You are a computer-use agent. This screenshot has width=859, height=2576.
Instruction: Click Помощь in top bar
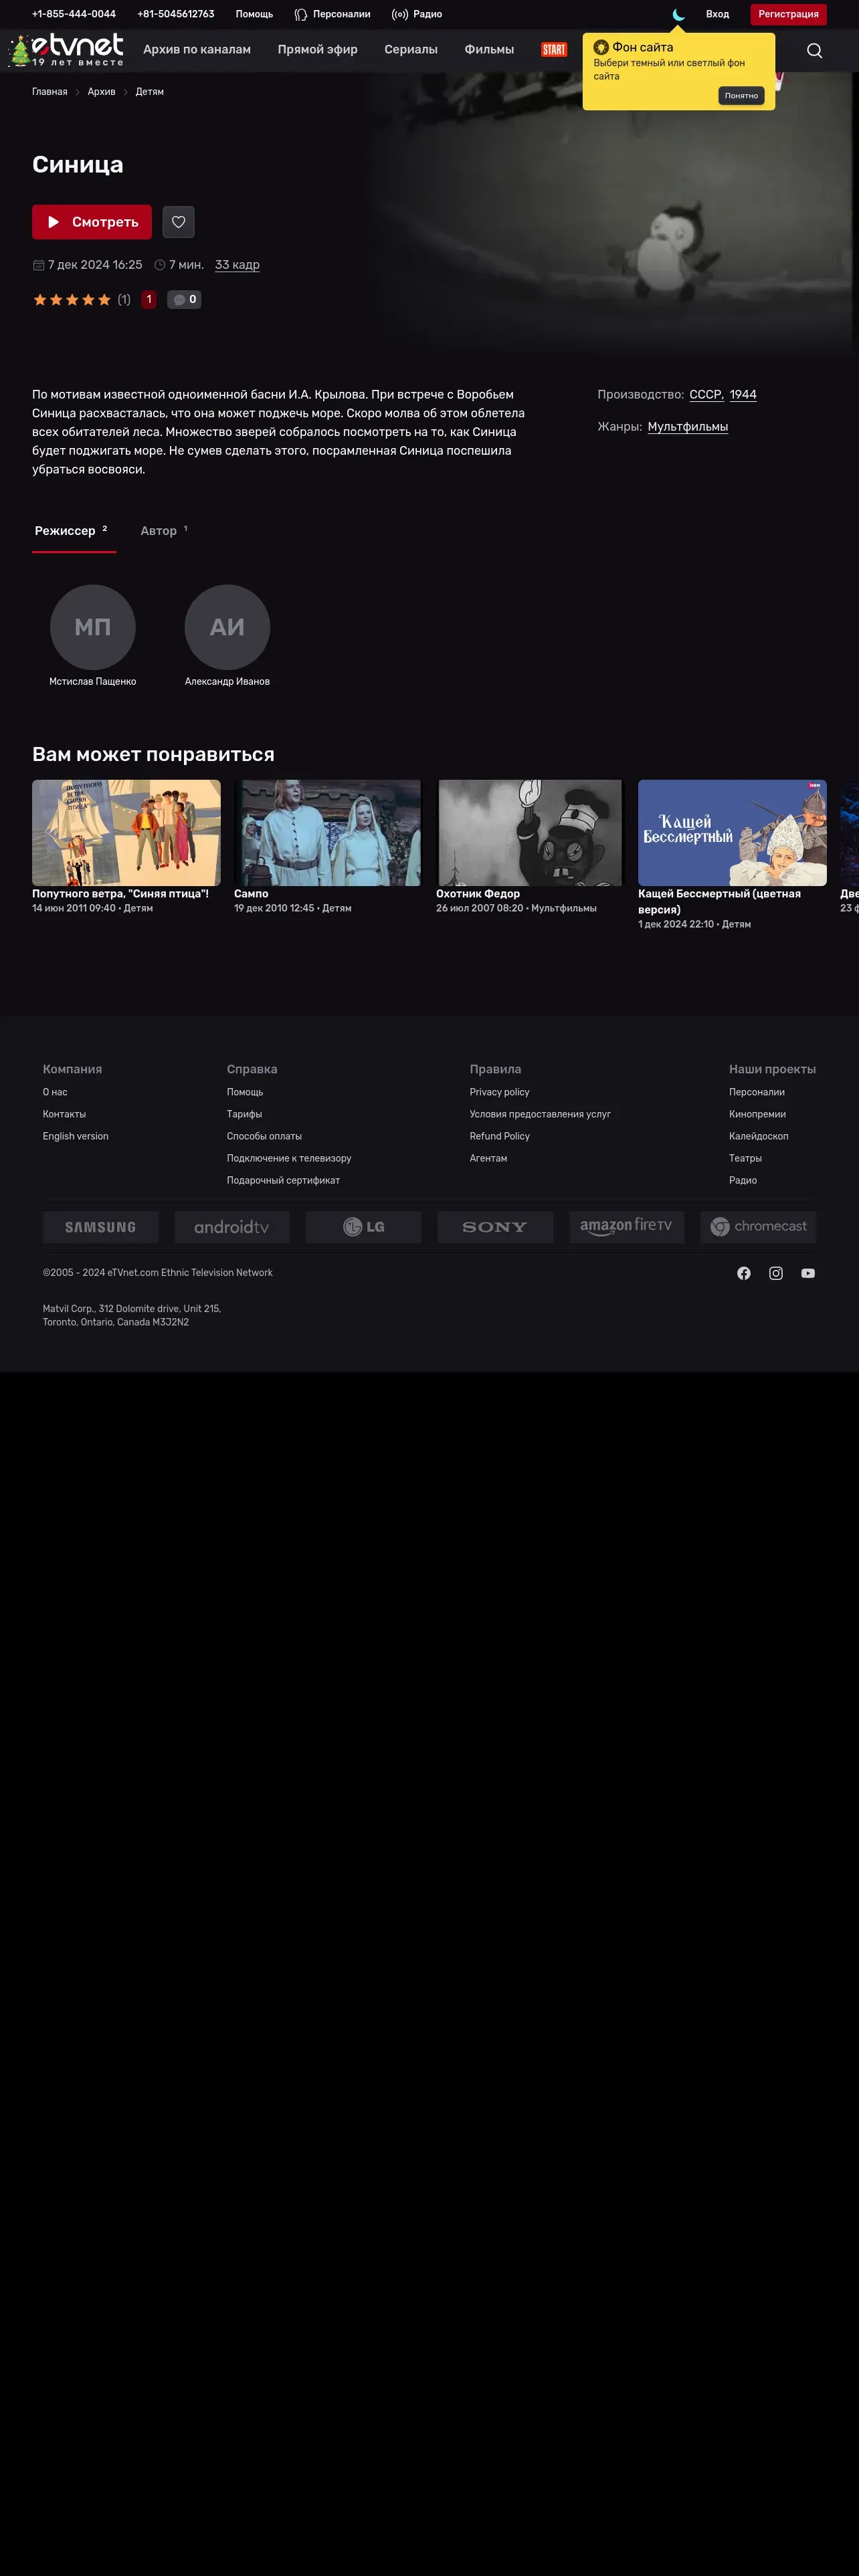[254, 14]
